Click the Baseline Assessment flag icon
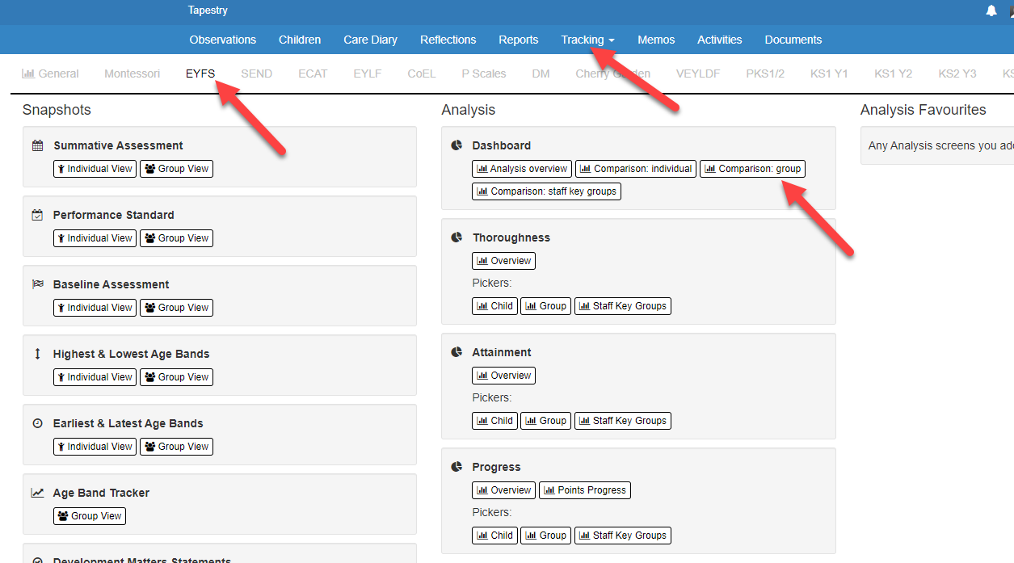Viewport: 1014px width, 563px height. [x=37, y=284]
